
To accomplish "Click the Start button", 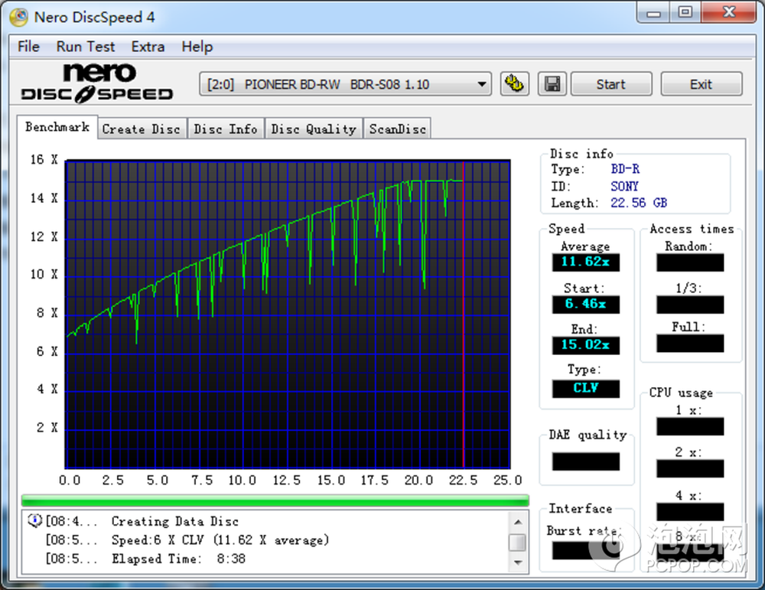I will point(610,84).
